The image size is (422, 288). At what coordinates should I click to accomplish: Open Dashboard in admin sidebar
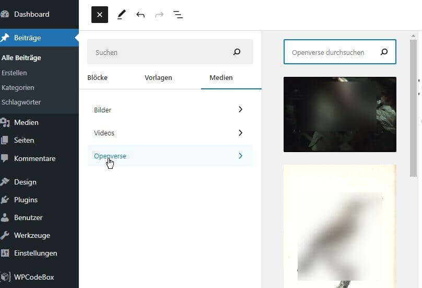(31, 14)
